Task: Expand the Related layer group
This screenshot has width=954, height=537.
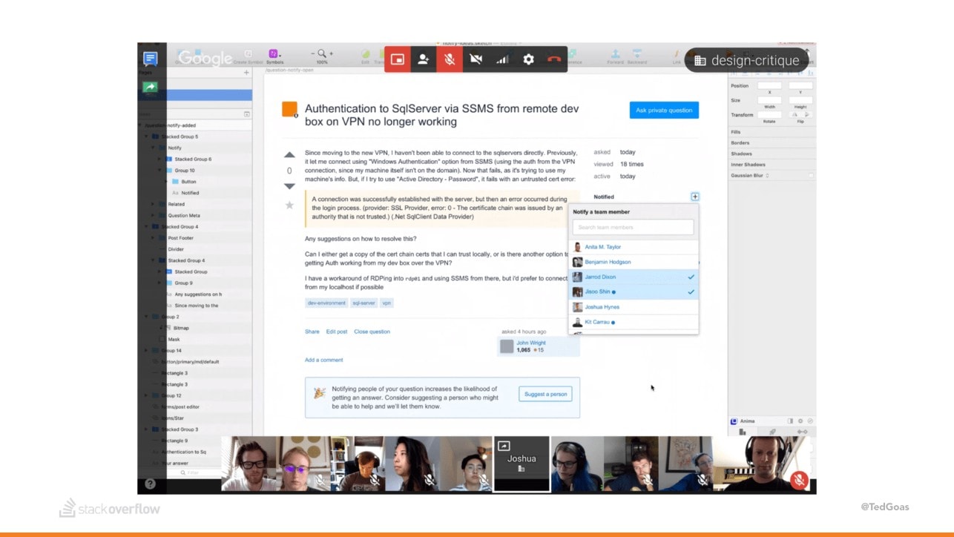Action: [154, 204]
